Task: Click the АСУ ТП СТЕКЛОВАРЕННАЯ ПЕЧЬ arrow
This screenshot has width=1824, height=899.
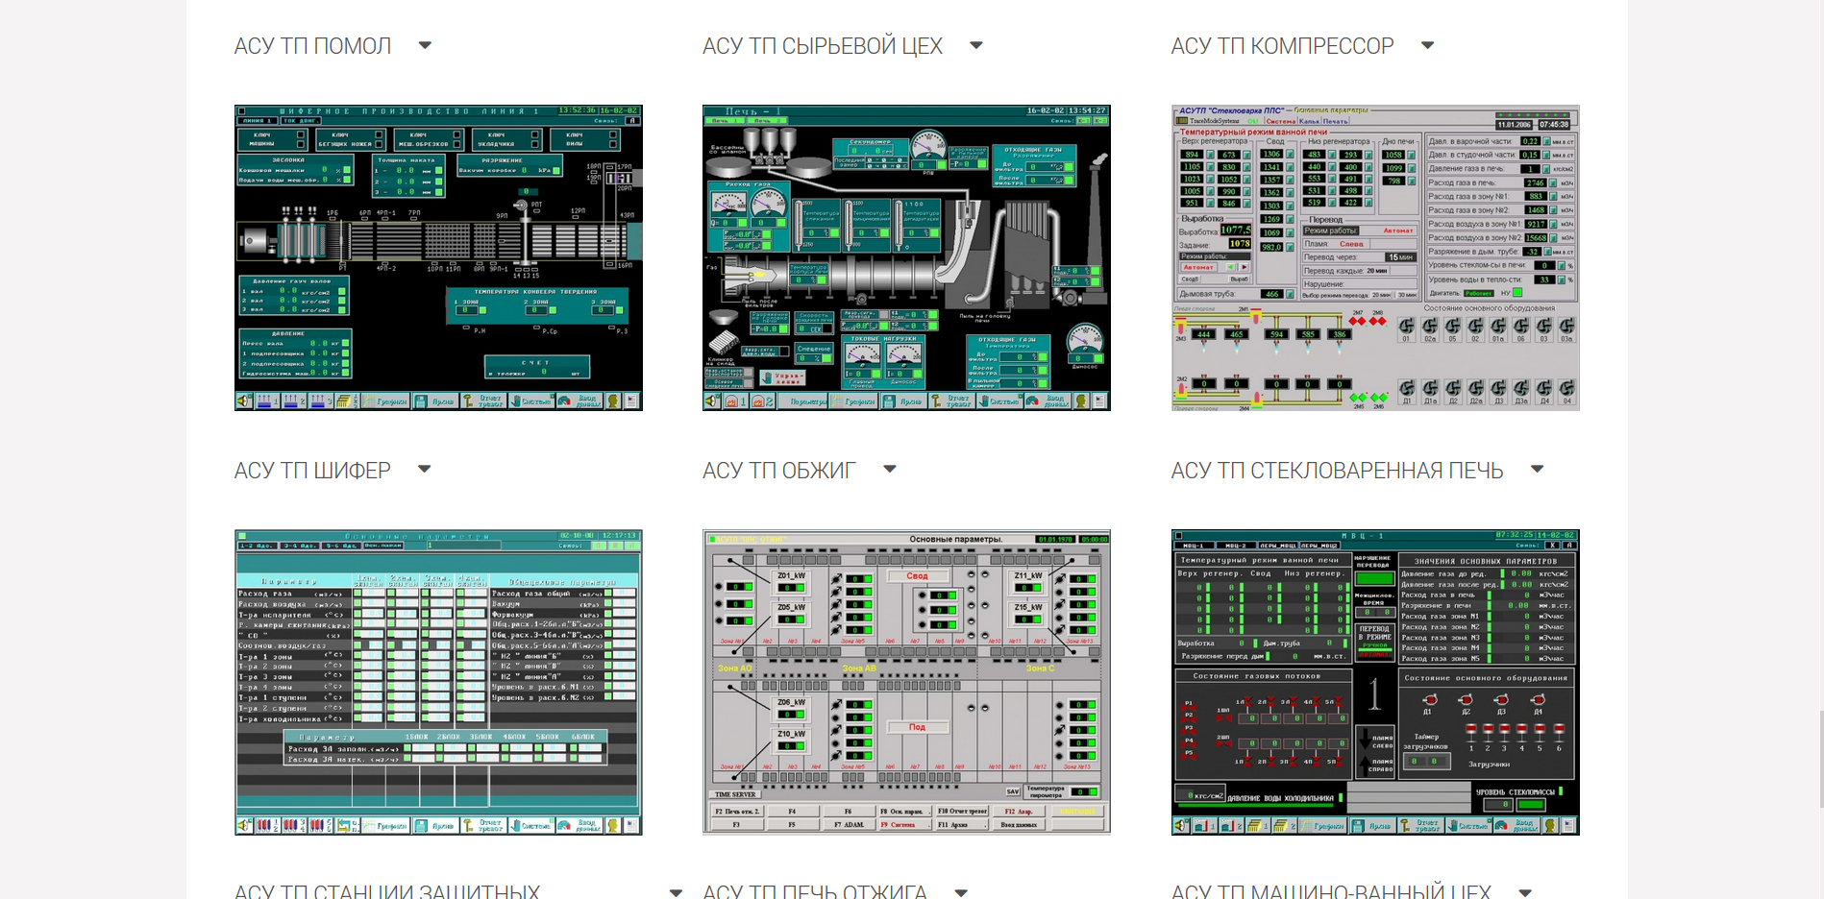Action: click(x=1537, y=470)
